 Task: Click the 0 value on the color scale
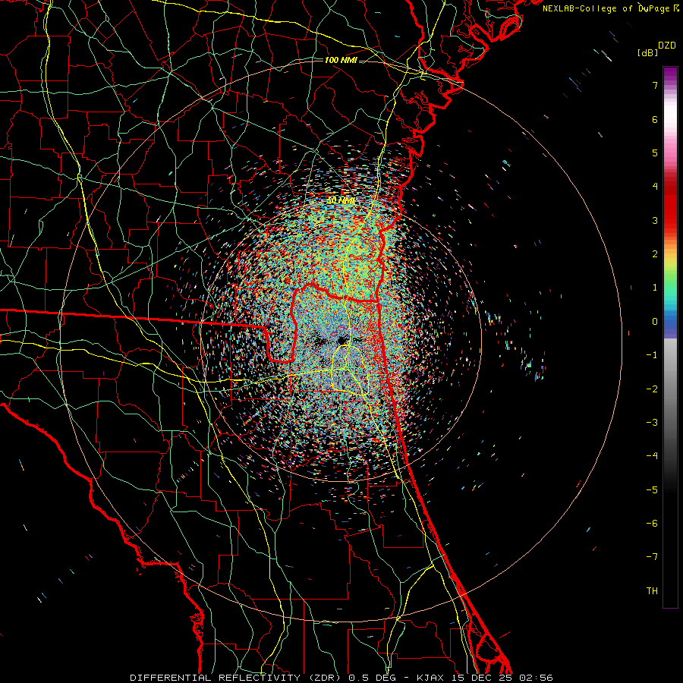point(655,322)
